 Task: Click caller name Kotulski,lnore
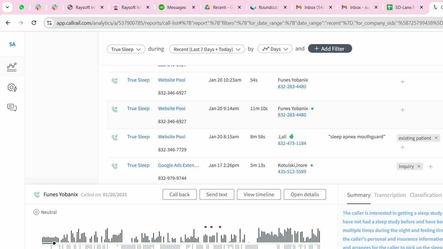click(x=292, y=165)
